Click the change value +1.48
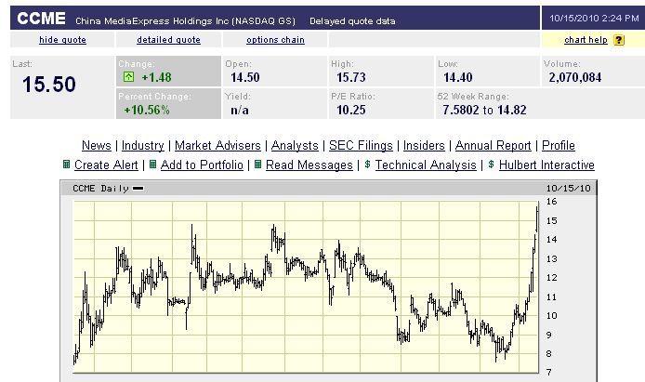The width and height of the screenshot is (645, 382). point(156,77)
